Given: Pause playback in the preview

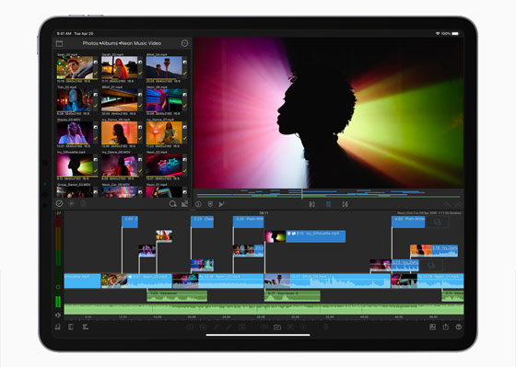Looking at the screenshot, I should tap(328, 204).
